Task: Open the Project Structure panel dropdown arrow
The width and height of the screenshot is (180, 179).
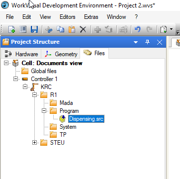Action: 136,42
